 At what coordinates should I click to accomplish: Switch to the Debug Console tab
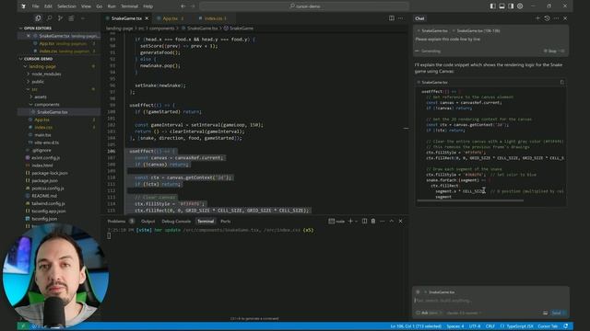[x=176, y=221]
